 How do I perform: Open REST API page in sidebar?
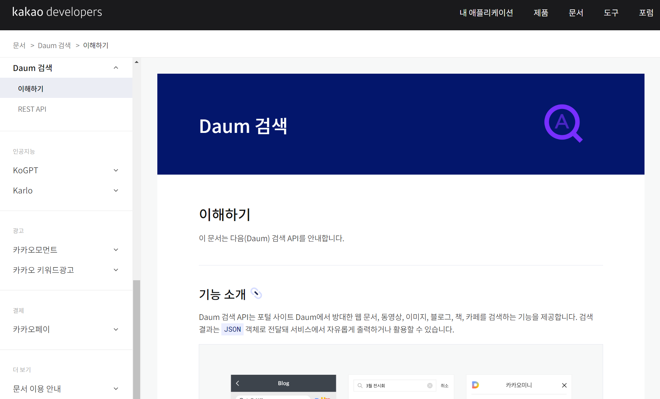32,109
